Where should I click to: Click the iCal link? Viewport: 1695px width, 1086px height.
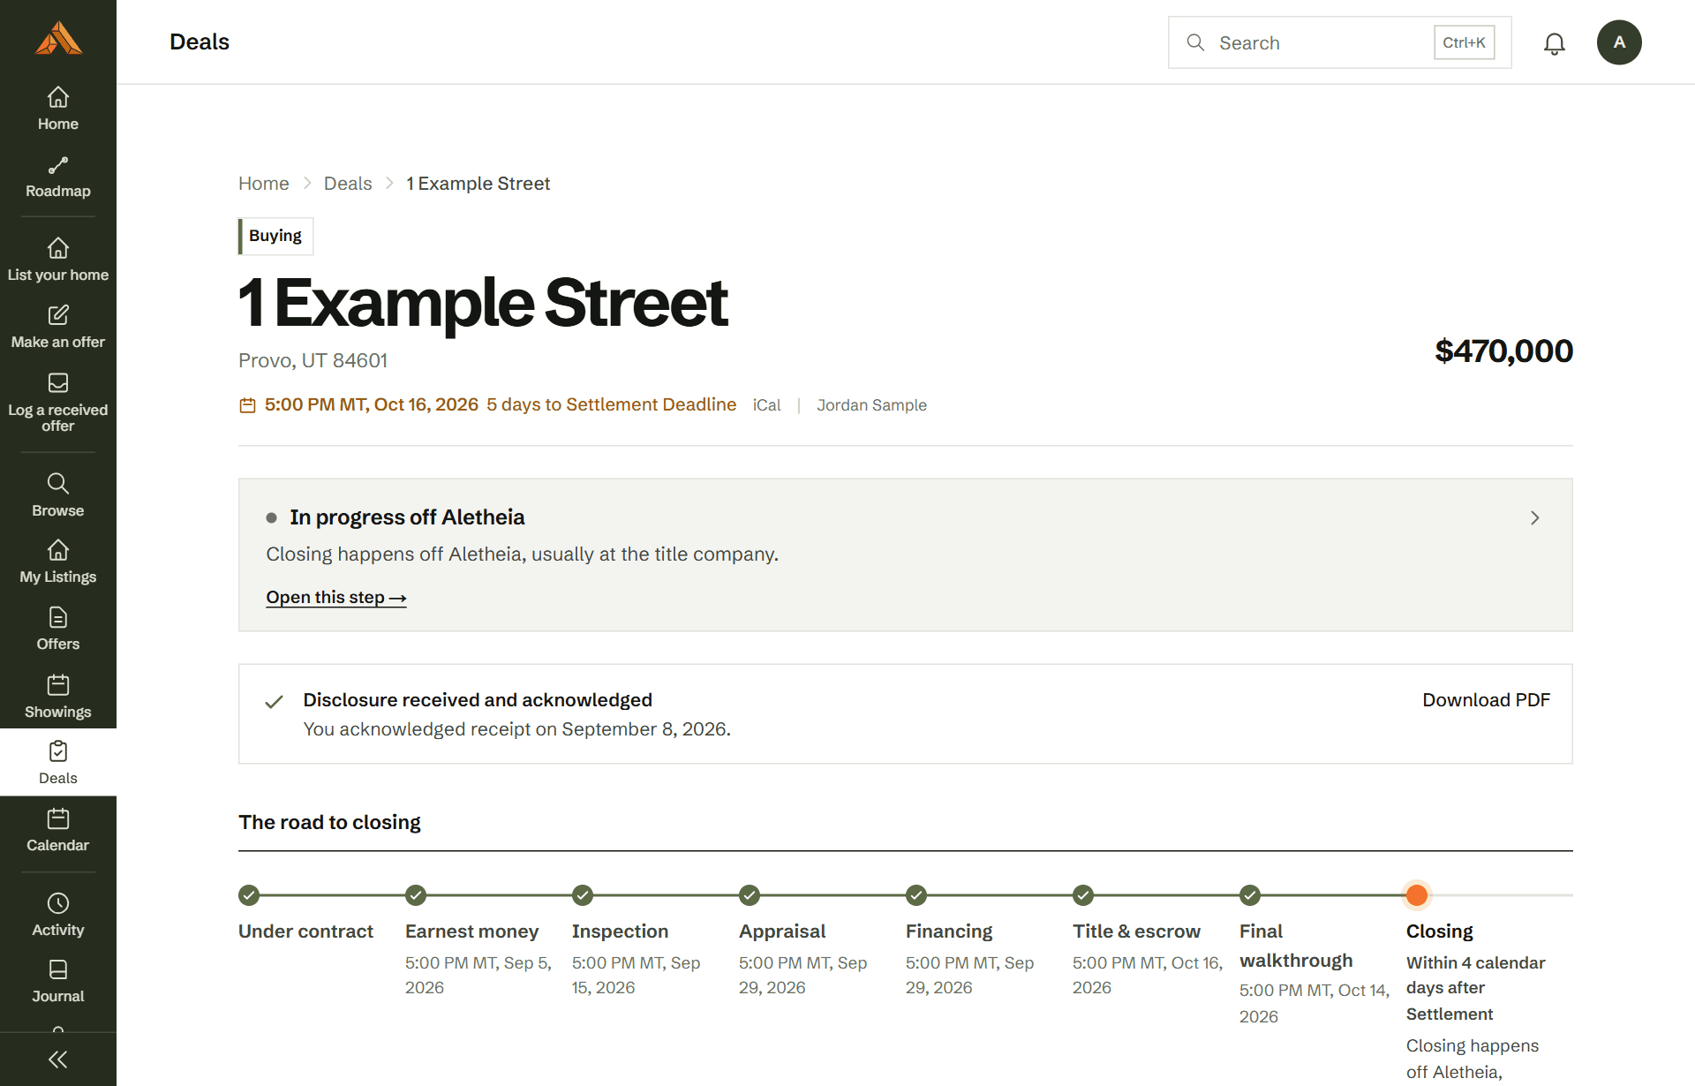767,405
